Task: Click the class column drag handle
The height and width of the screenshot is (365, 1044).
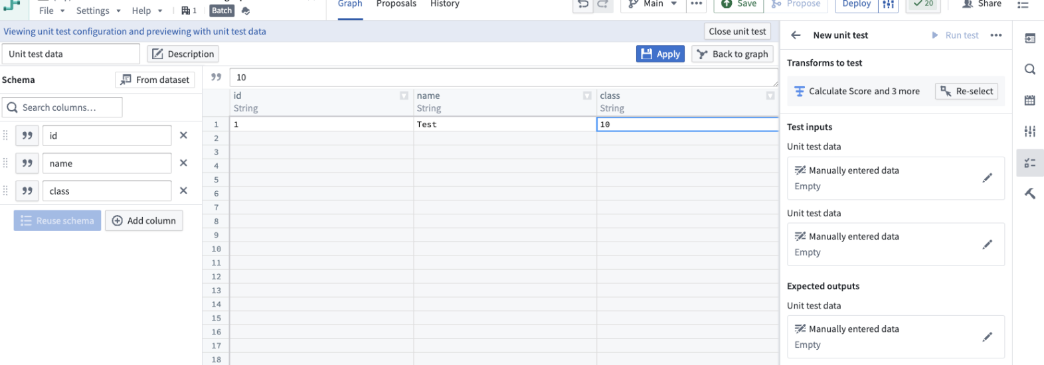Action: (6, 191)
